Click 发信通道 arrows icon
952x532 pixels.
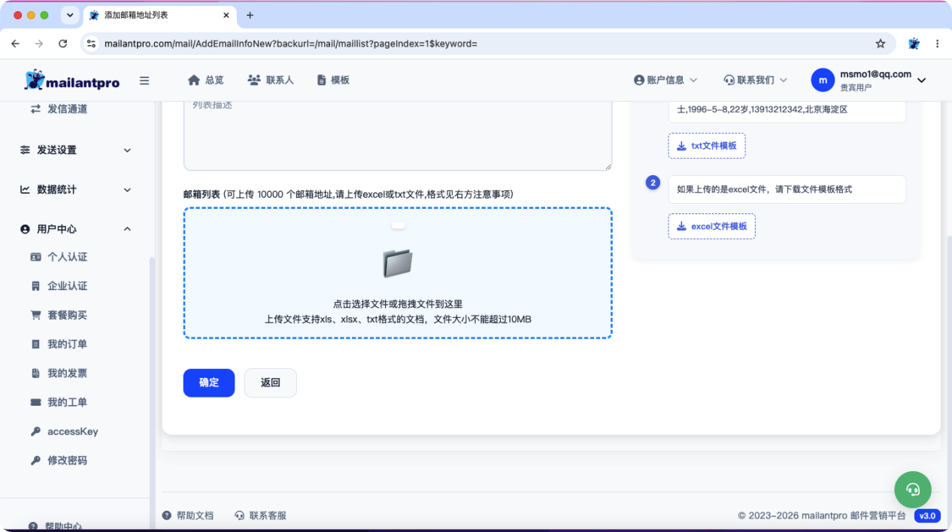[35, 109]
